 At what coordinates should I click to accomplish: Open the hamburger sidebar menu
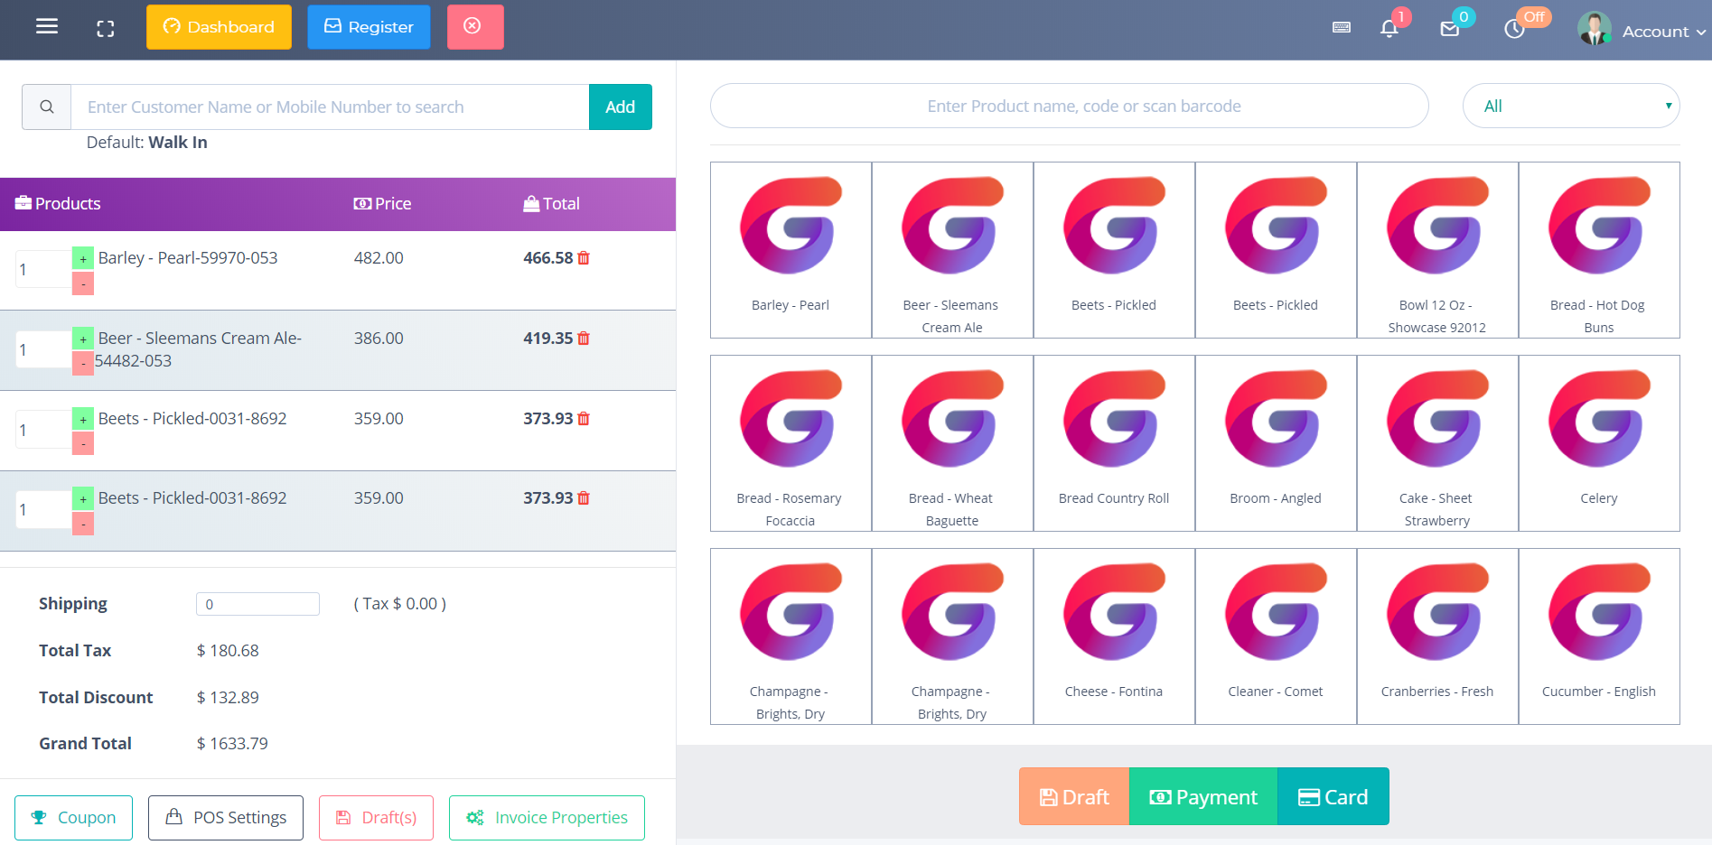coord(47,27)
